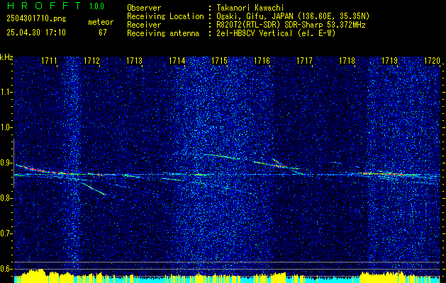This screenshot has height=283, width=446.
Task: Click time marker 1713
Action: 134,60
